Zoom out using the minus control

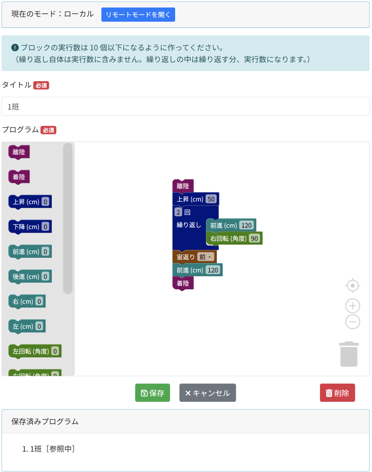(352, 321)
